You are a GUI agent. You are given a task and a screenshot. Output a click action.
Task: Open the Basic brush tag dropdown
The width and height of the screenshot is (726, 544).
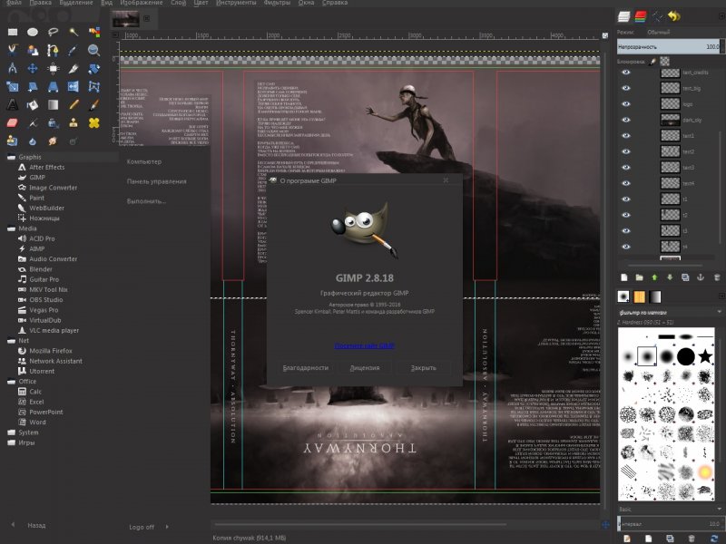[x=670, y=509]
